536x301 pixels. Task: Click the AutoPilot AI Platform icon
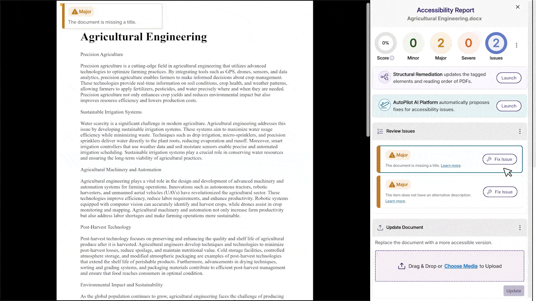point(384,105)
